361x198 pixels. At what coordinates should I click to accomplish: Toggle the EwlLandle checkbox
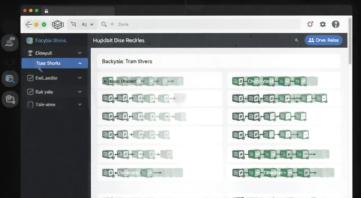click(x=30, y=78)
